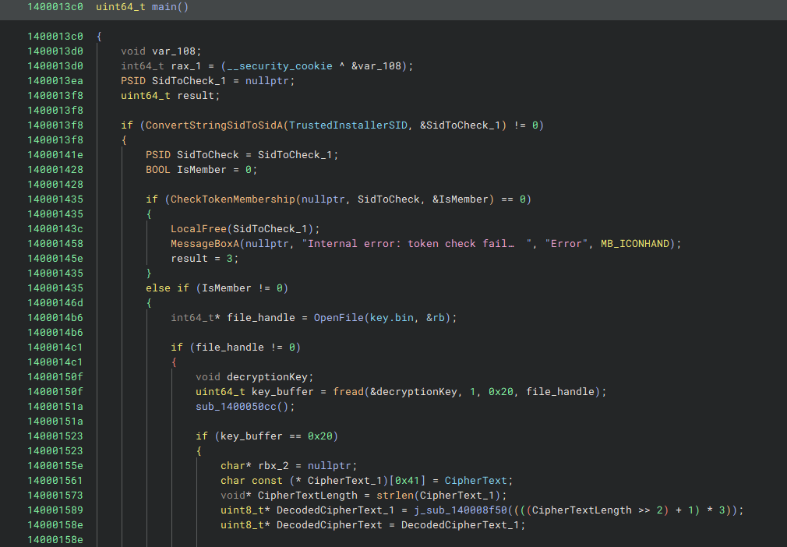Click the address 14000141e in the gutter
The image size is (787, 547).
coord(55,155)
